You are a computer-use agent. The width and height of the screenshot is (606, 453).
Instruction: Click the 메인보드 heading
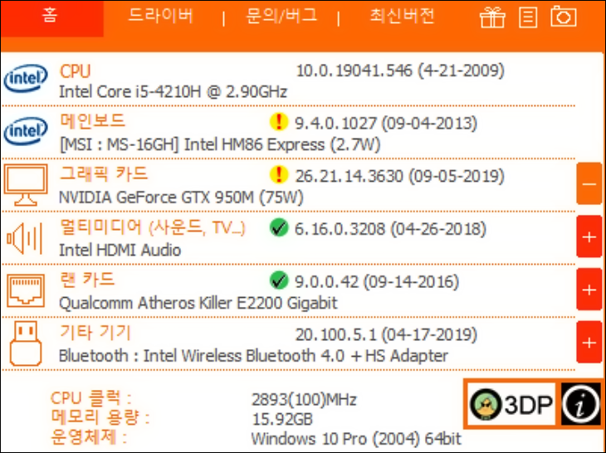pyautogui.click(x=92, y=121)
